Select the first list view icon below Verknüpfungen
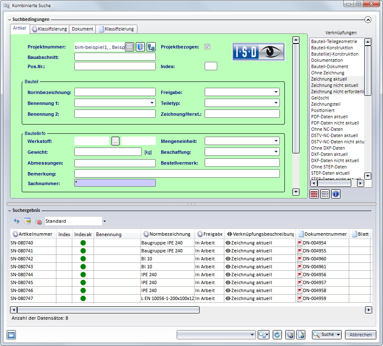This screenshot has width=383, height=346. tap(314, 193)
